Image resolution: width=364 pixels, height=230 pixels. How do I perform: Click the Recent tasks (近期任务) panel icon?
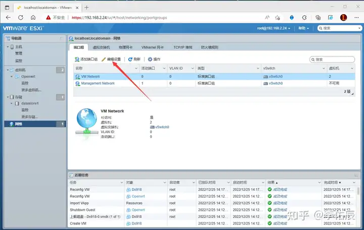71,175
